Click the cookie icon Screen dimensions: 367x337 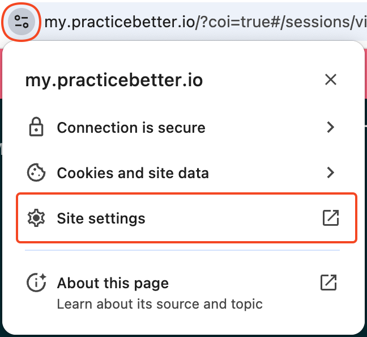pyautogui.click(x=36, y=172)
